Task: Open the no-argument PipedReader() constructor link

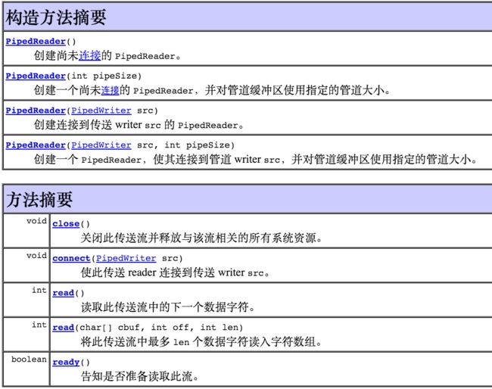Action: (36, 42)
